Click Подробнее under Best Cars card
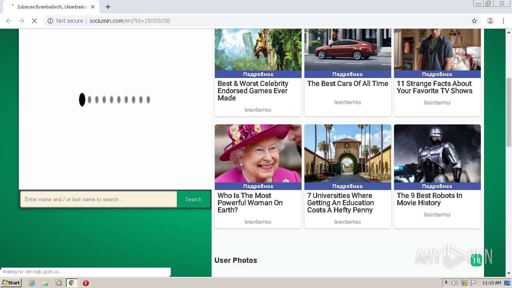The image size is (512, 288). 348,74
